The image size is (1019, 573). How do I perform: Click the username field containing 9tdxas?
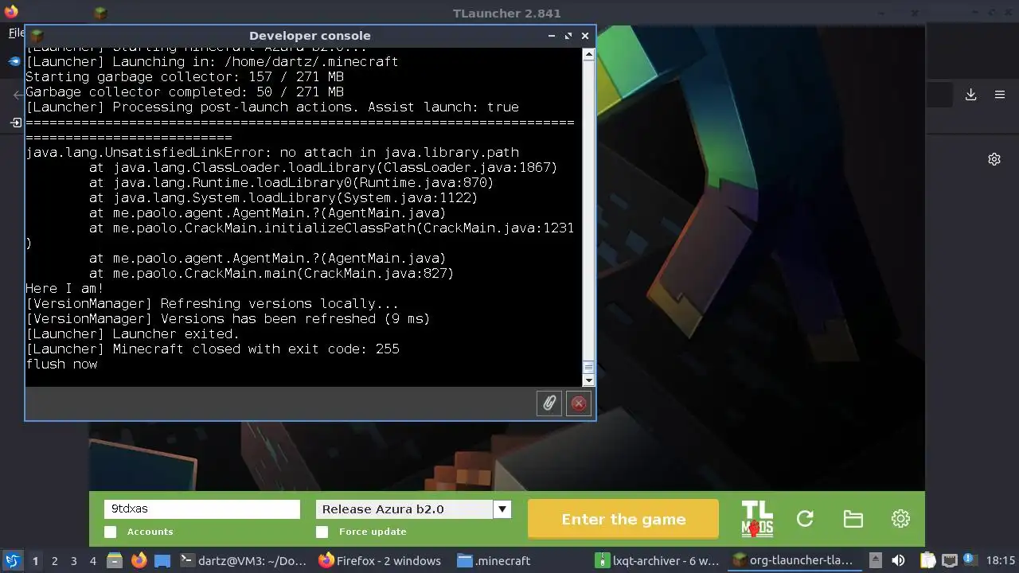(x=202, y=509)
